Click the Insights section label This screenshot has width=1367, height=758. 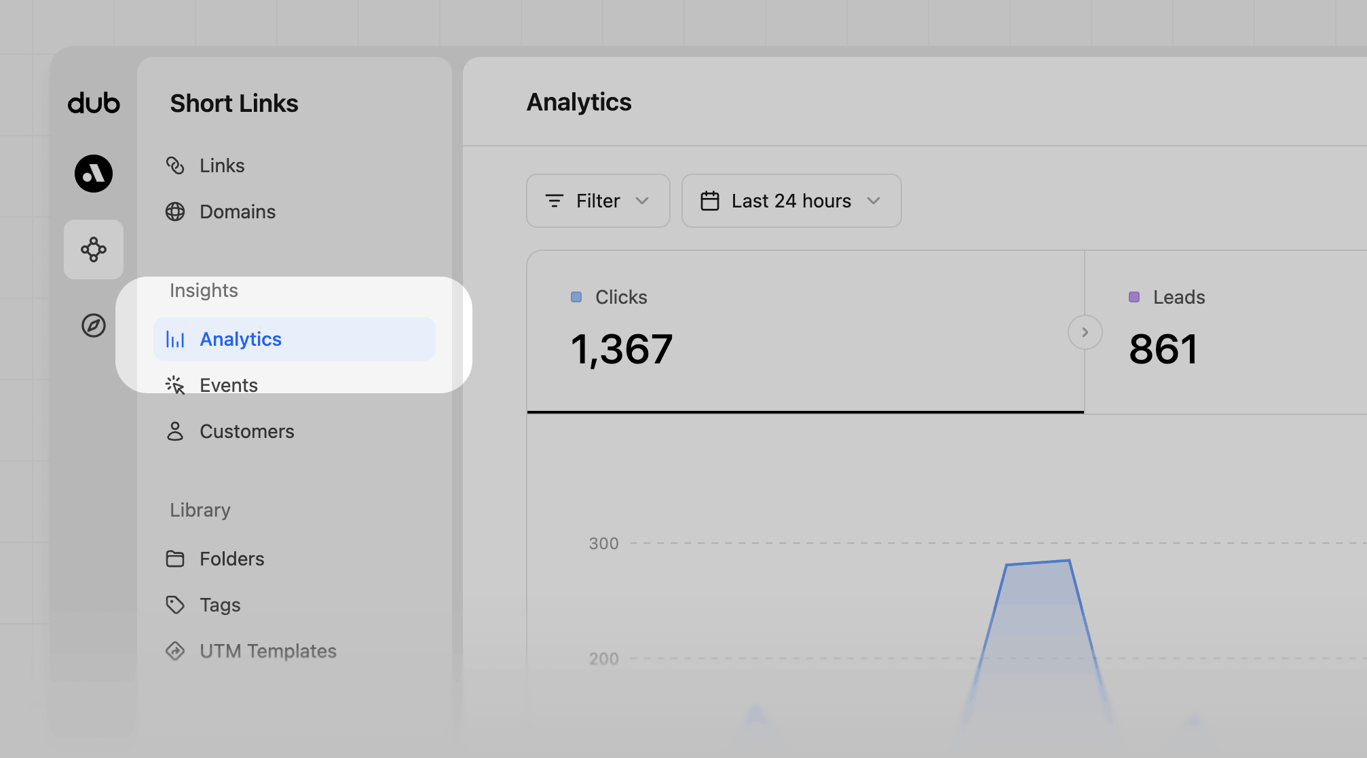coord(204,290)
